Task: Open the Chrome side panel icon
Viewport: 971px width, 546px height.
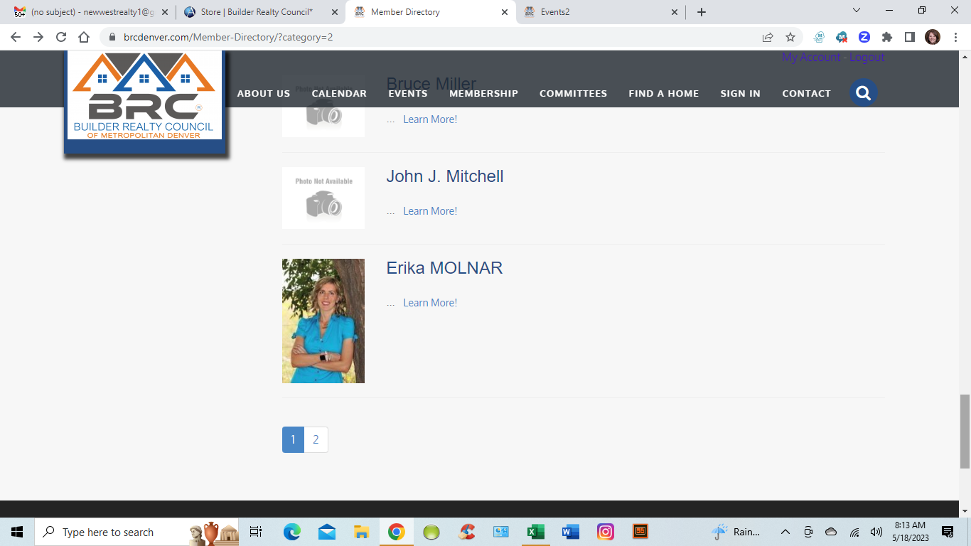Action: (910, 37)
